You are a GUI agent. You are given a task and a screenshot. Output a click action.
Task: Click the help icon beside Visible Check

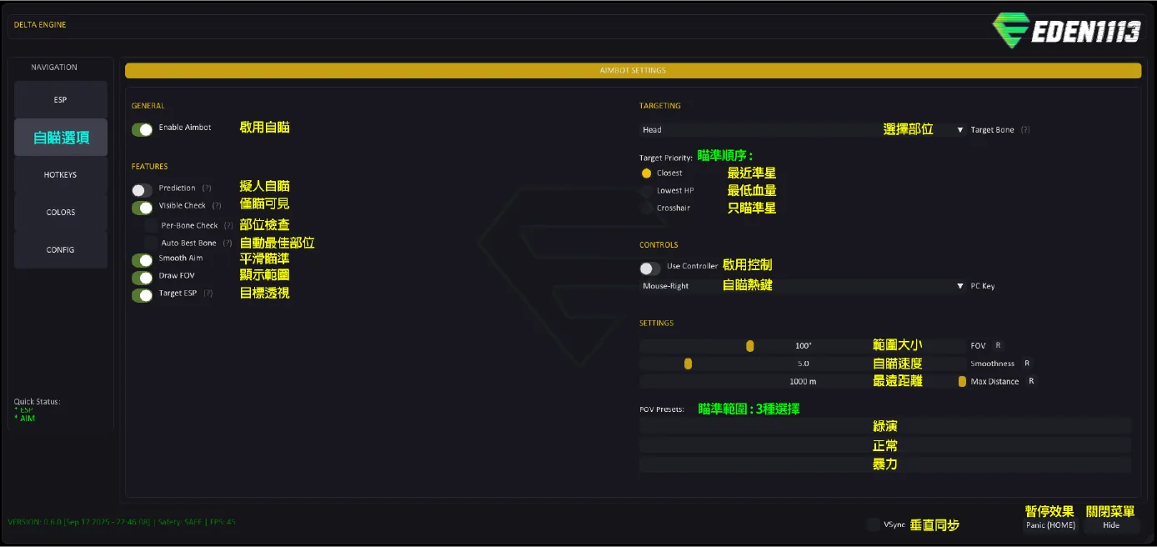217,206
